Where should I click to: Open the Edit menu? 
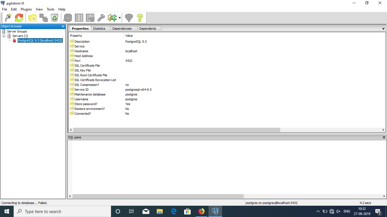(x=14, y=9)
